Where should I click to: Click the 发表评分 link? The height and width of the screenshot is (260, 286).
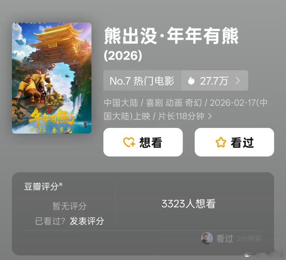click(87, 221)
